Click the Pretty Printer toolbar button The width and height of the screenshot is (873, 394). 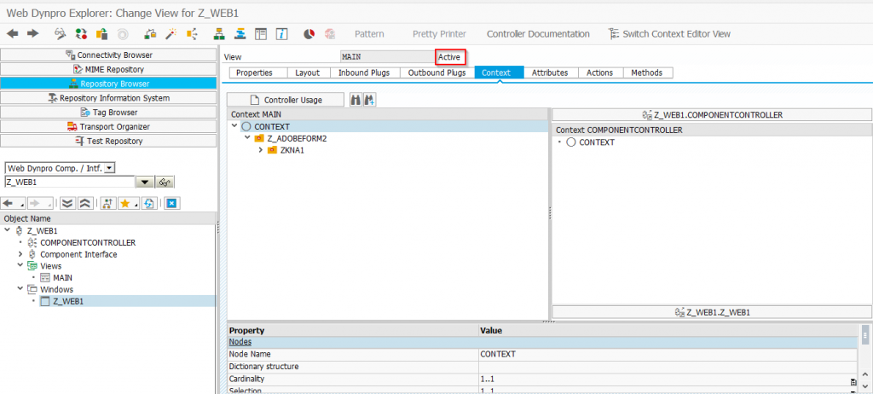click(x=439, y=34)
